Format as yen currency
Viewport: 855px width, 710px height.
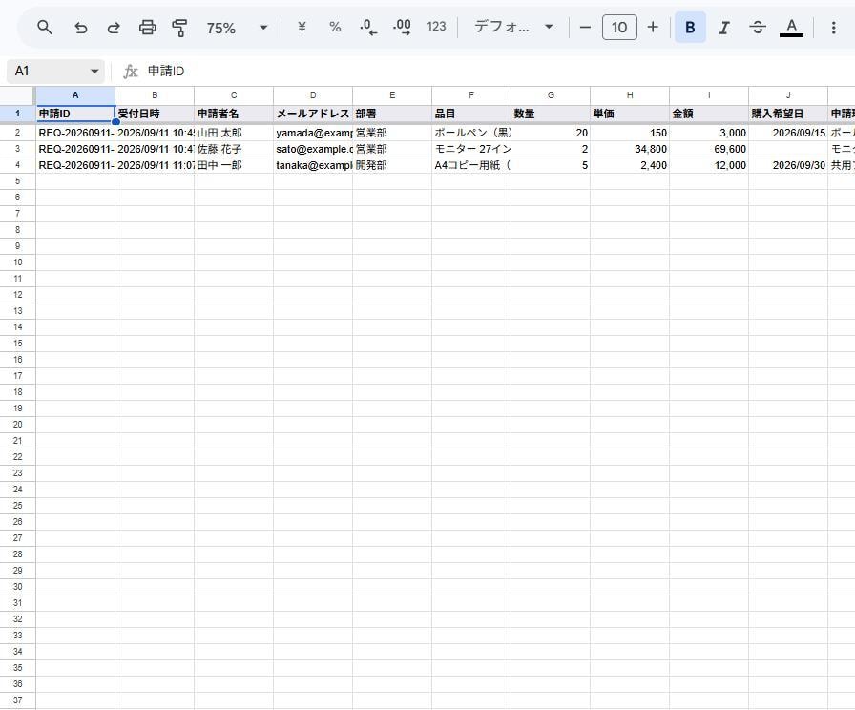coord(302,27)
